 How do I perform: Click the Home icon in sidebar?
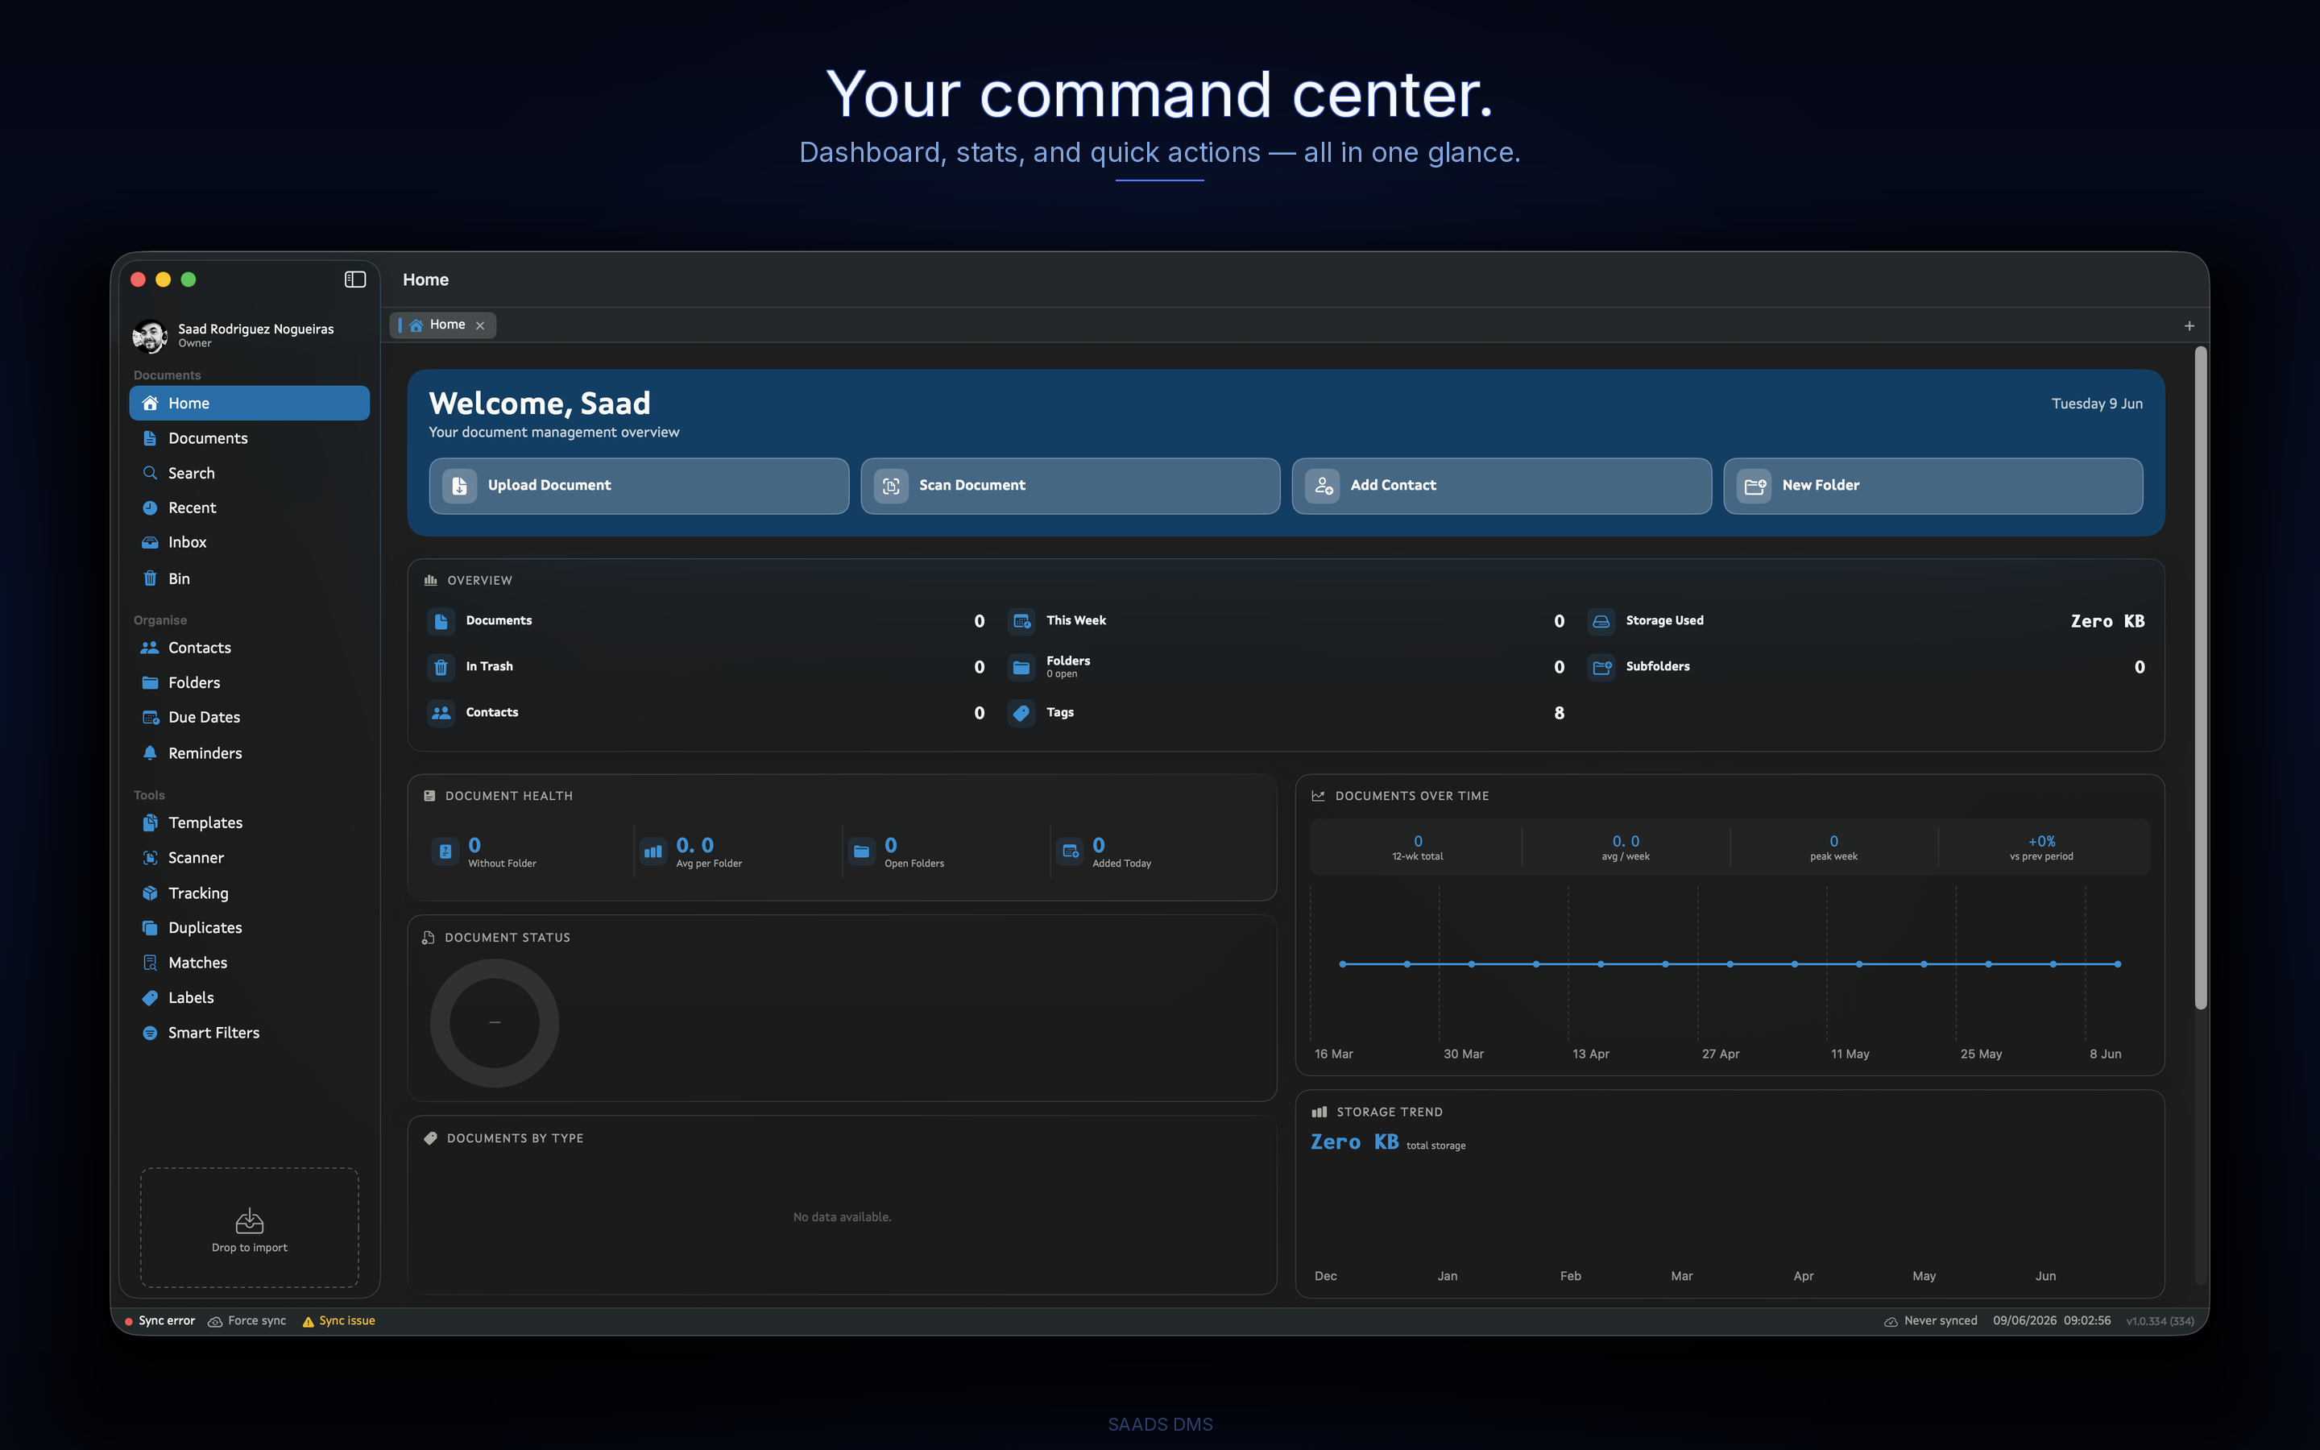pyautogui.click(x=150, y=403)
